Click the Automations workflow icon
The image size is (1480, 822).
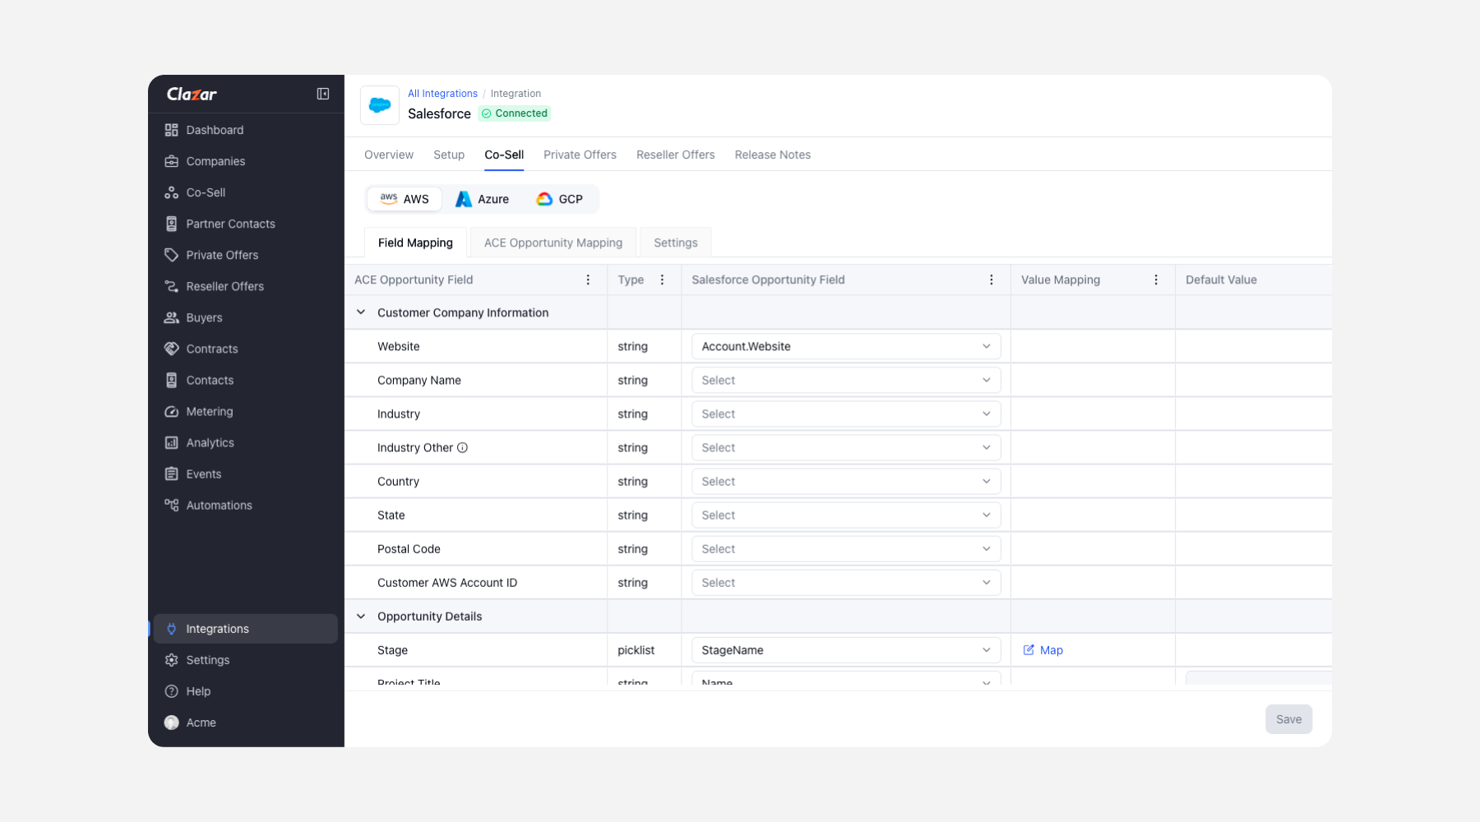tap(171, 505)
